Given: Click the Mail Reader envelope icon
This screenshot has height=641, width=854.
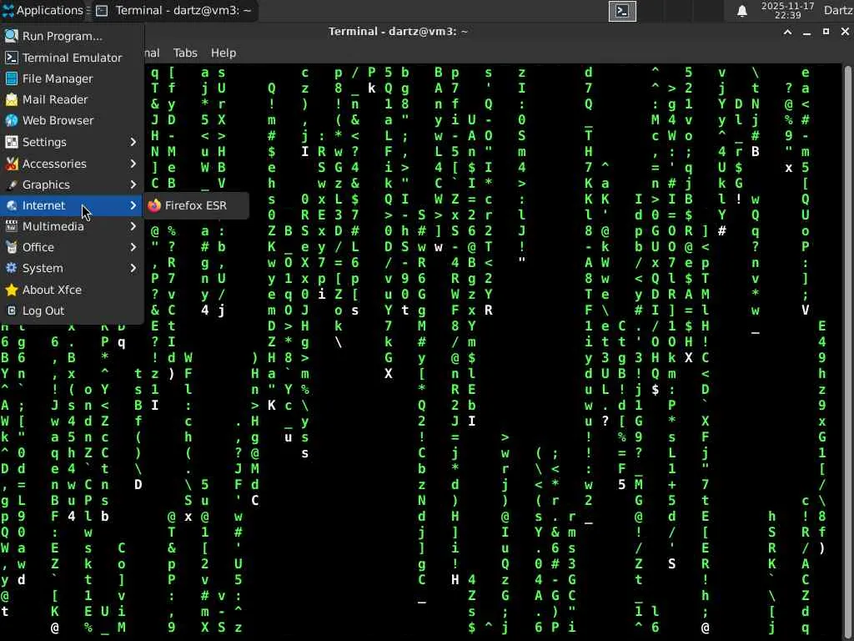Looking at the screenshot, I should [x=12, y=99].
